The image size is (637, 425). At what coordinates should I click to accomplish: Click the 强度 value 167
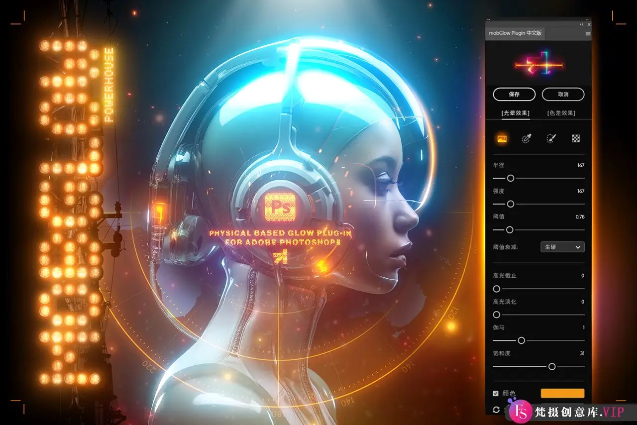pos(581,191)
